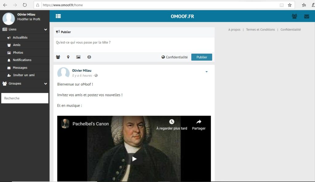Screen dimensions: 315x182
Task: Click the globe visibility icon on post
Action: pyautogui.click(x=96, y=76)
